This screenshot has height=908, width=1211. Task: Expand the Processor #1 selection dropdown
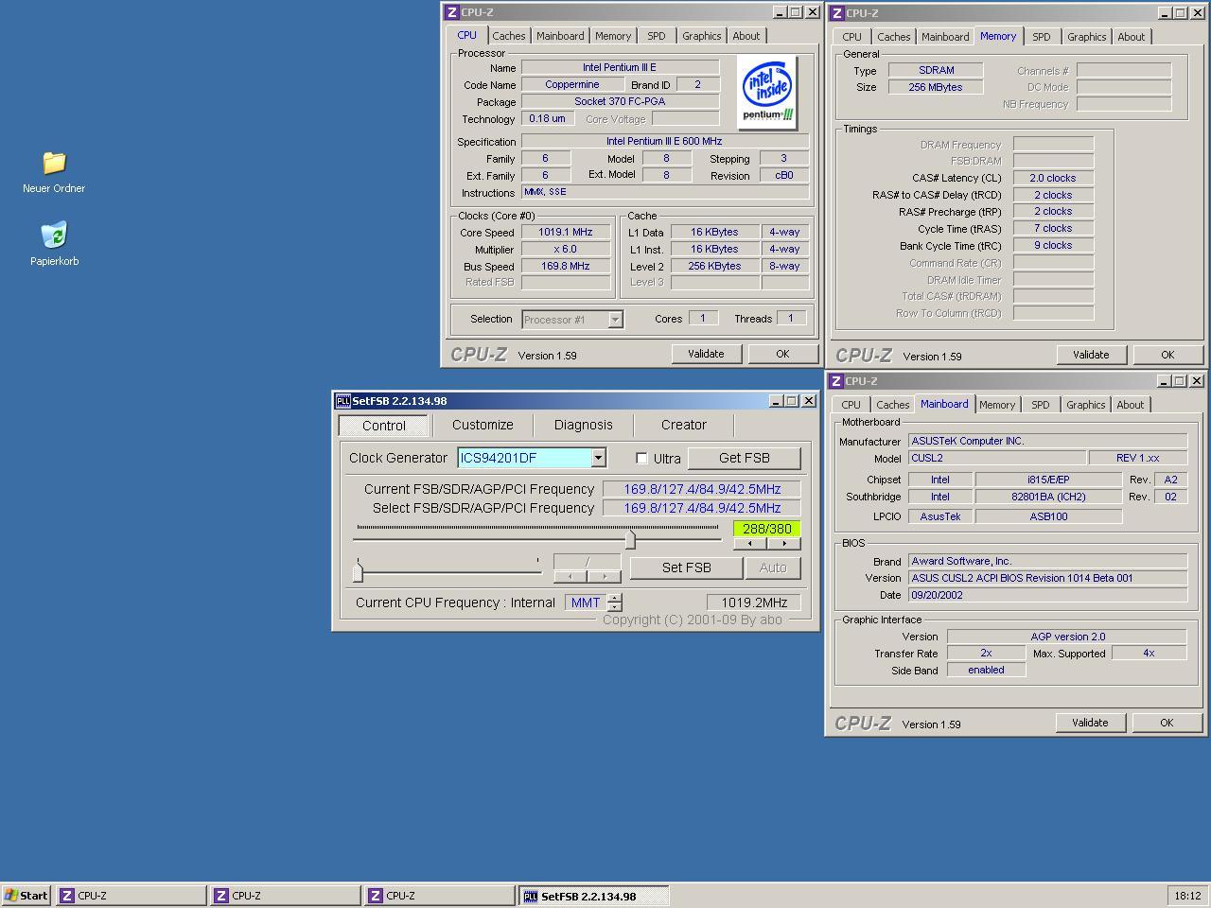coord(615,320)
